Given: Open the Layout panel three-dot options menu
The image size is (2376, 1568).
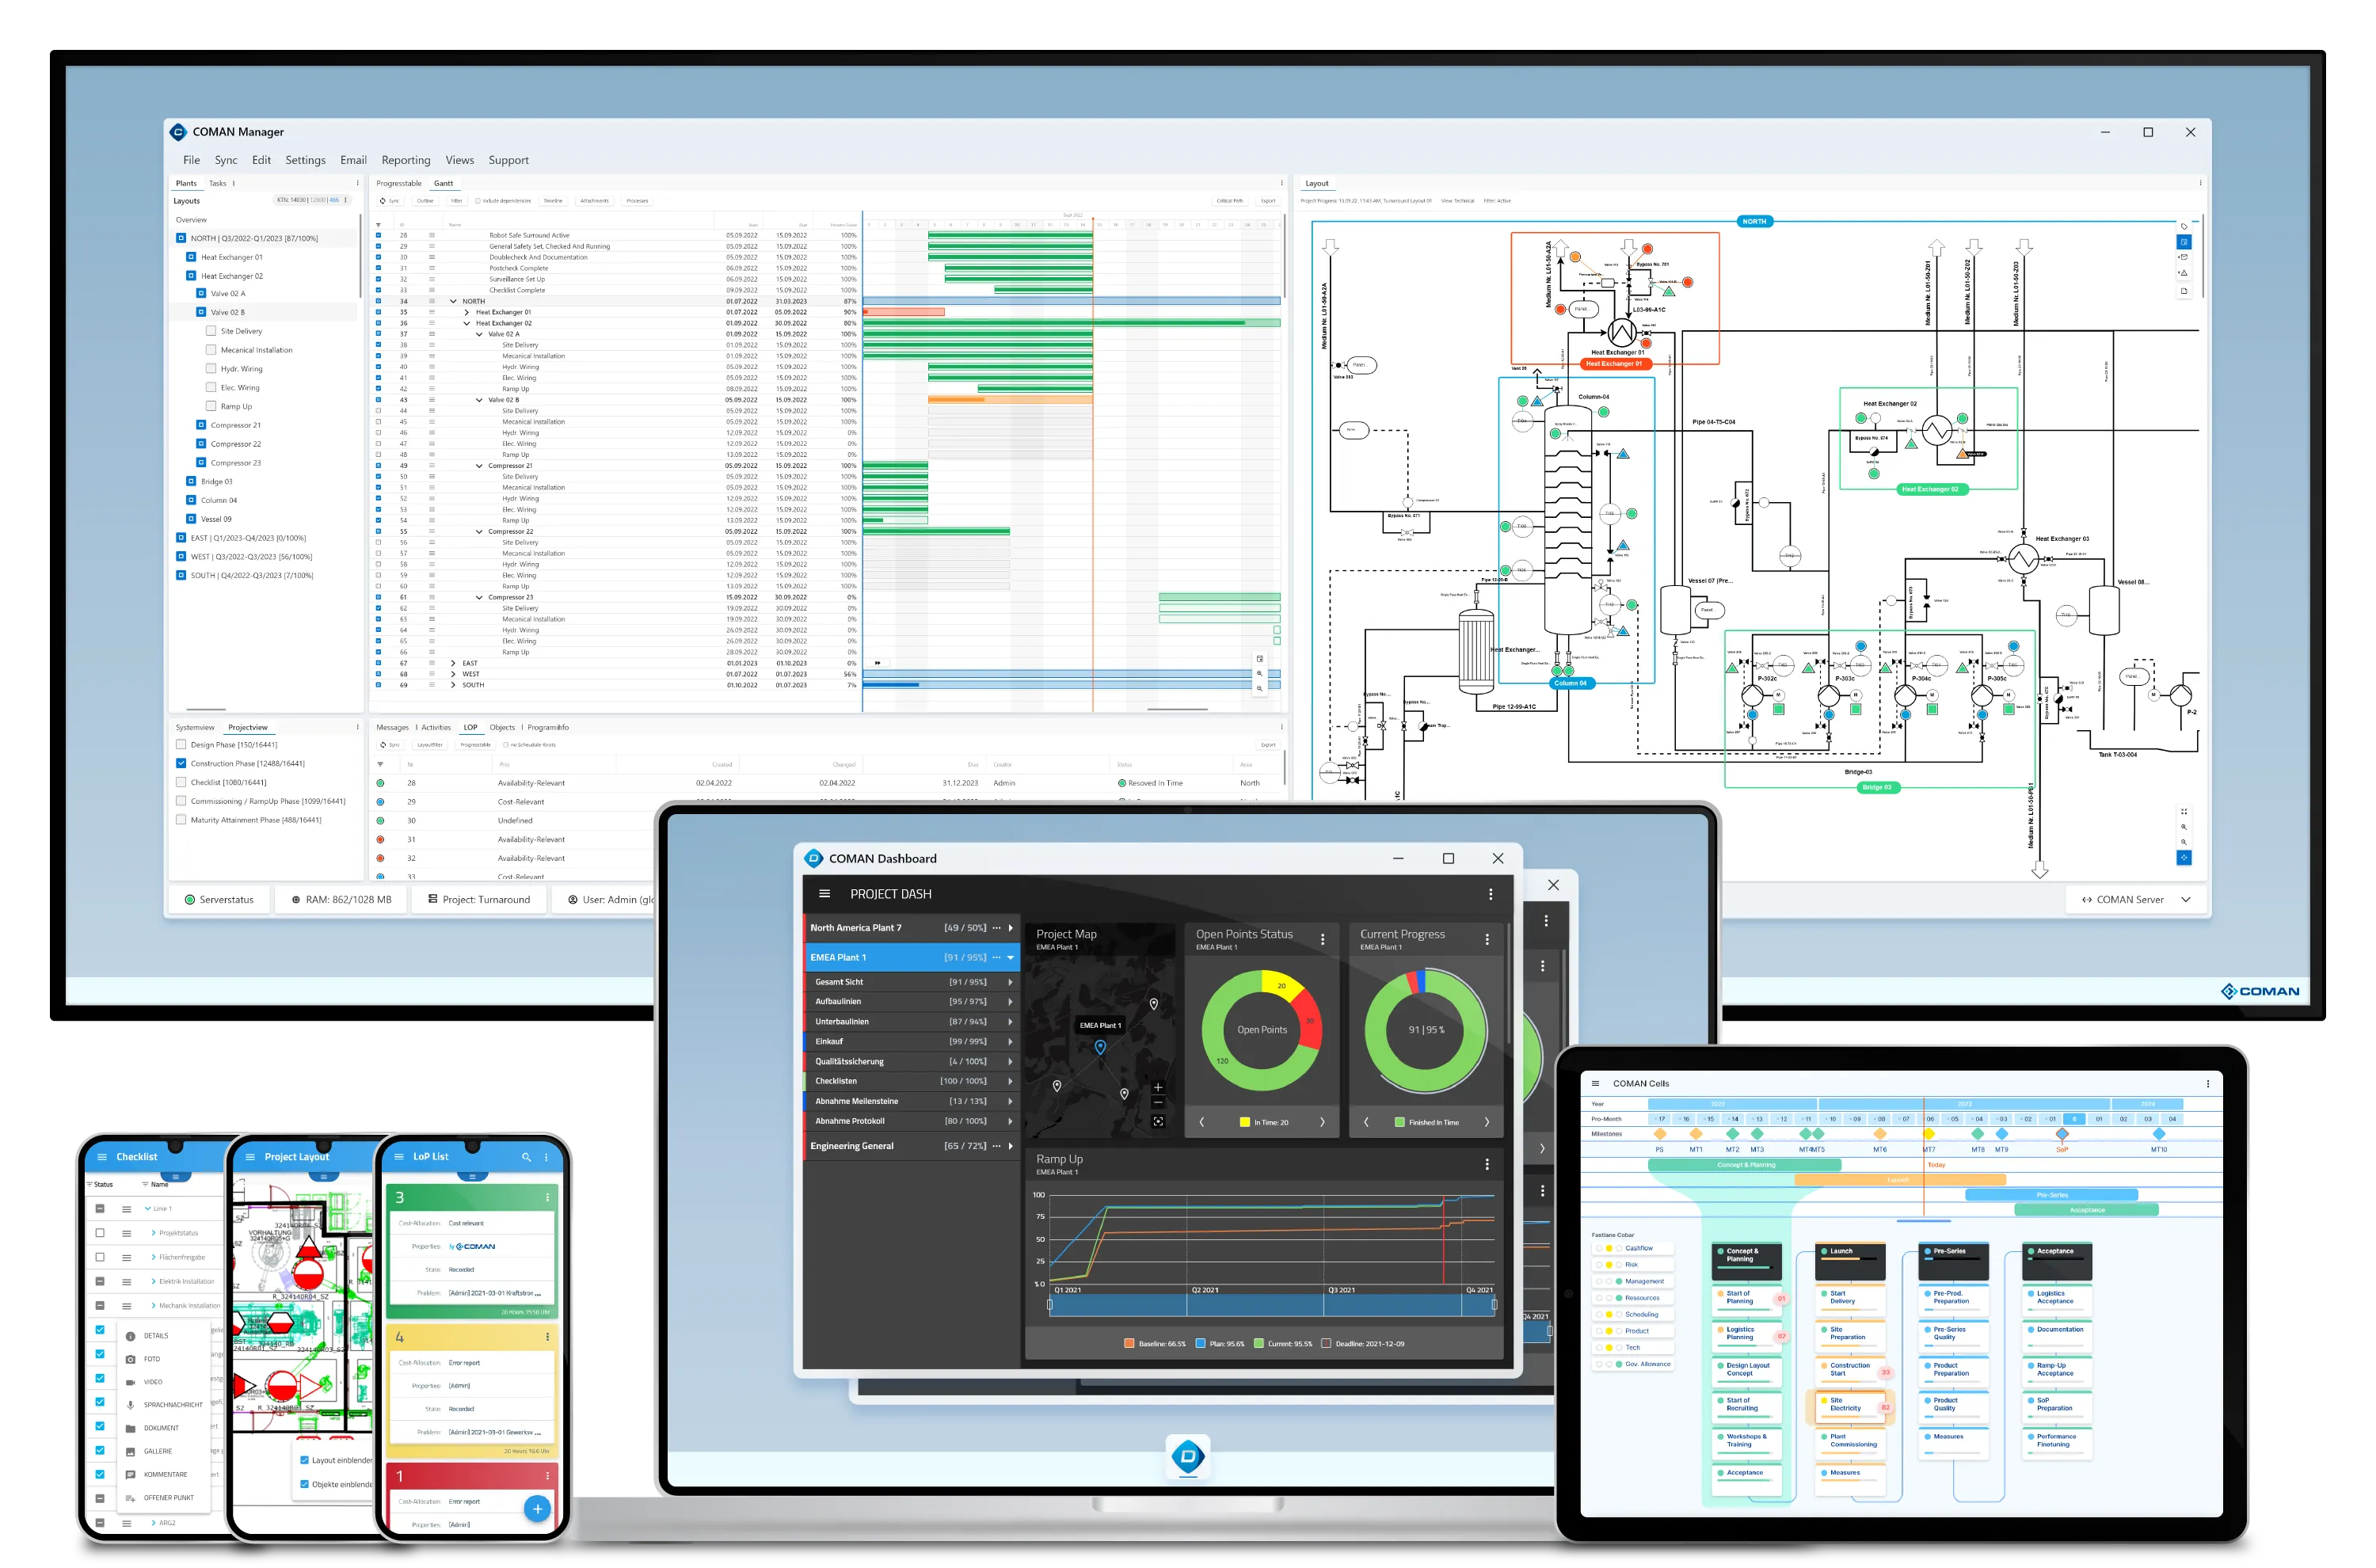Looking at the screenshot, I should pos(2200,183).
